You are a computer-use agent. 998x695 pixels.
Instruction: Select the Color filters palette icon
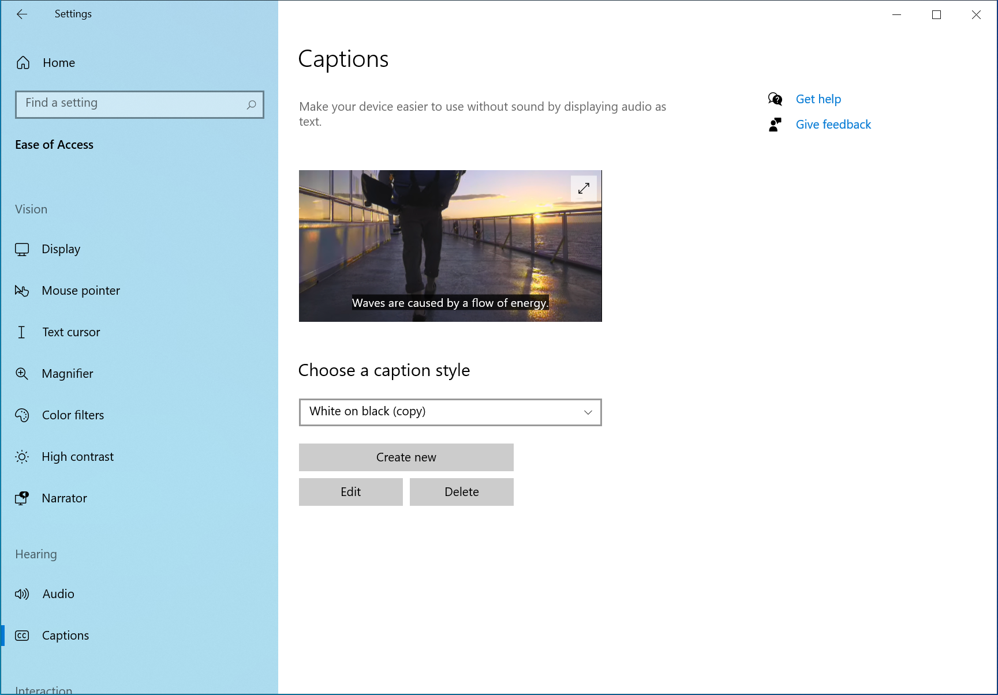click(22, 415)
